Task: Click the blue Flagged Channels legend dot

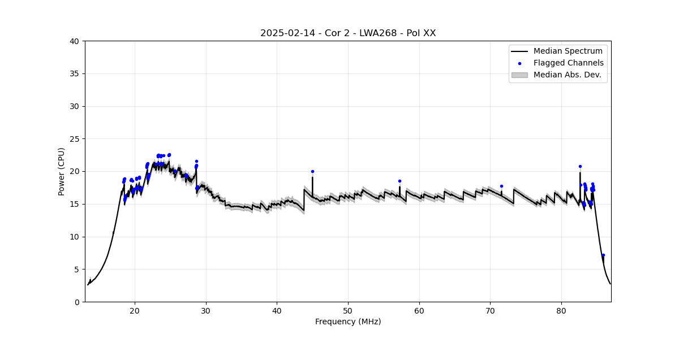Action: coord(519,63)
